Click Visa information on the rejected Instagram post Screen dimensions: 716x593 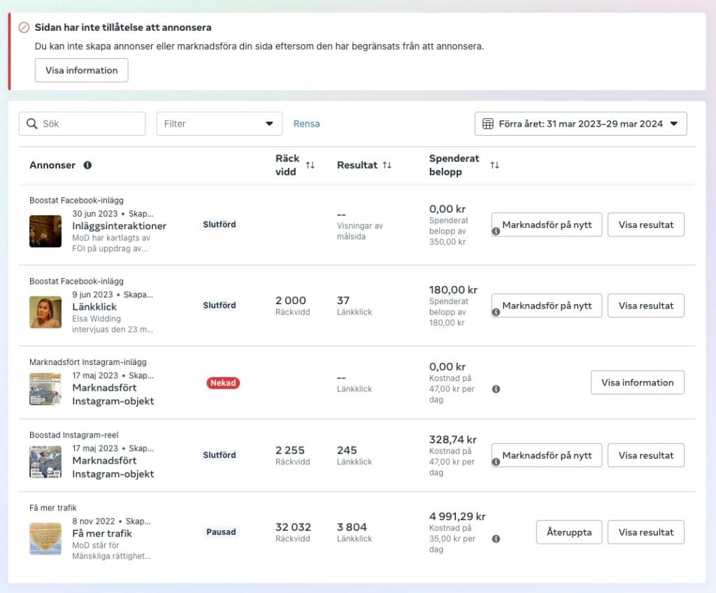637,382
